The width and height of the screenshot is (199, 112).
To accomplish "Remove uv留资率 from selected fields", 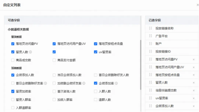I will click(x=194, y=98).
